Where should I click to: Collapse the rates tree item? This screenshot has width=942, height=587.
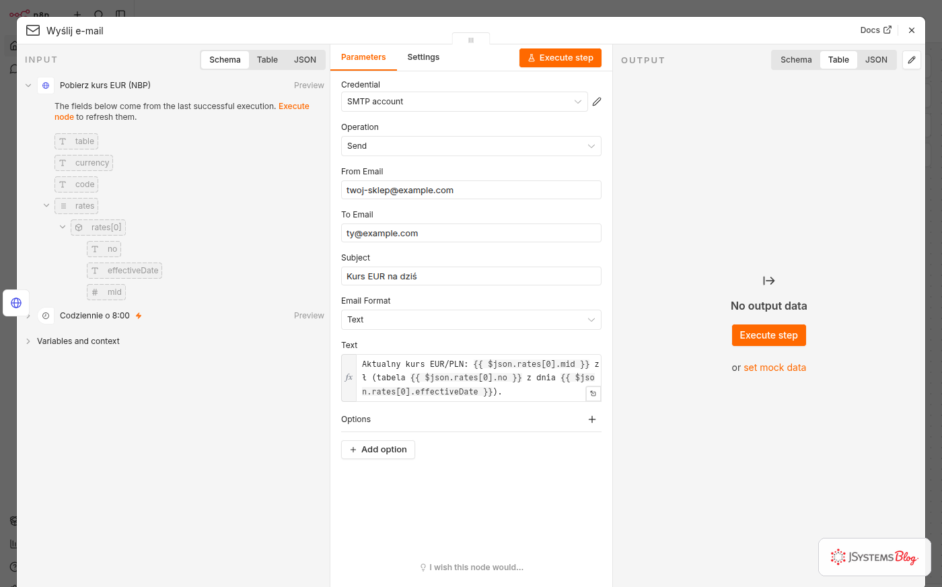pyautogui.click(x=46, y=206)
